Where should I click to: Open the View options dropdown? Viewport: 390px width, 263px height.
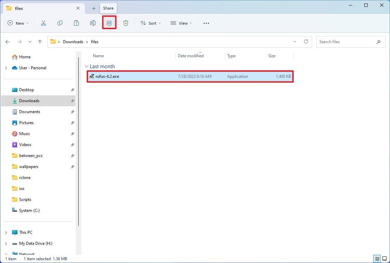181,23
